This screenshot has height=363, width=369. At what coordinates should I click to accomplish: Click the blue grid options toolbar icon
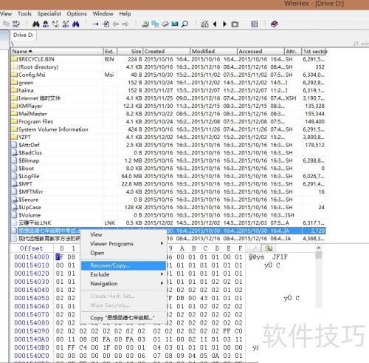(255, 24)
